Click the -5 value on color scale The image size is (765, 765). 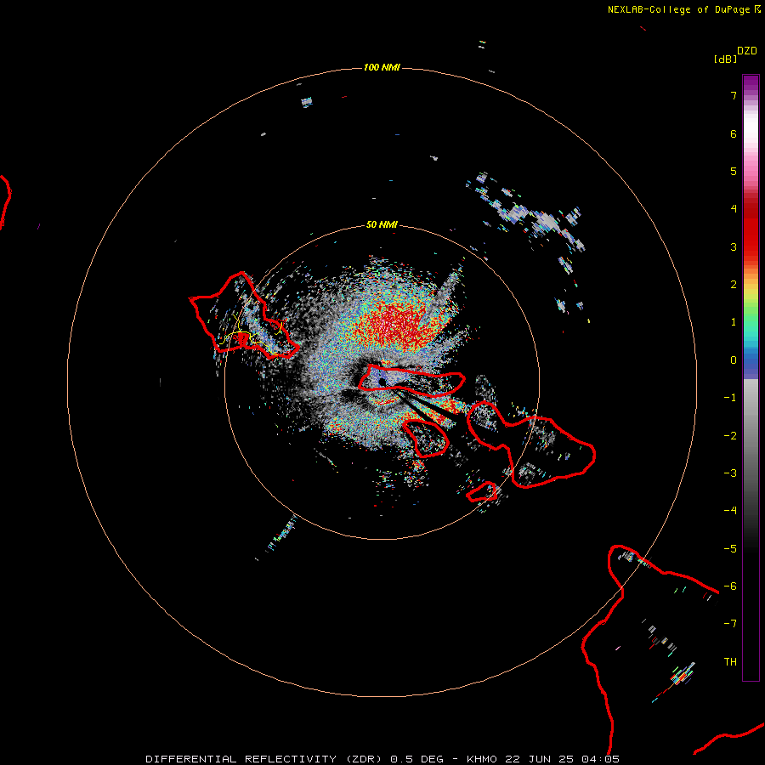click(730, 549)
